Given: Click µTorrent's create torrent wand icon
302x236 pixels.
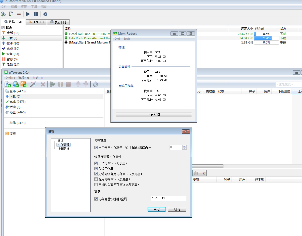Looking at the screenshot, I should tap(33, 84).
